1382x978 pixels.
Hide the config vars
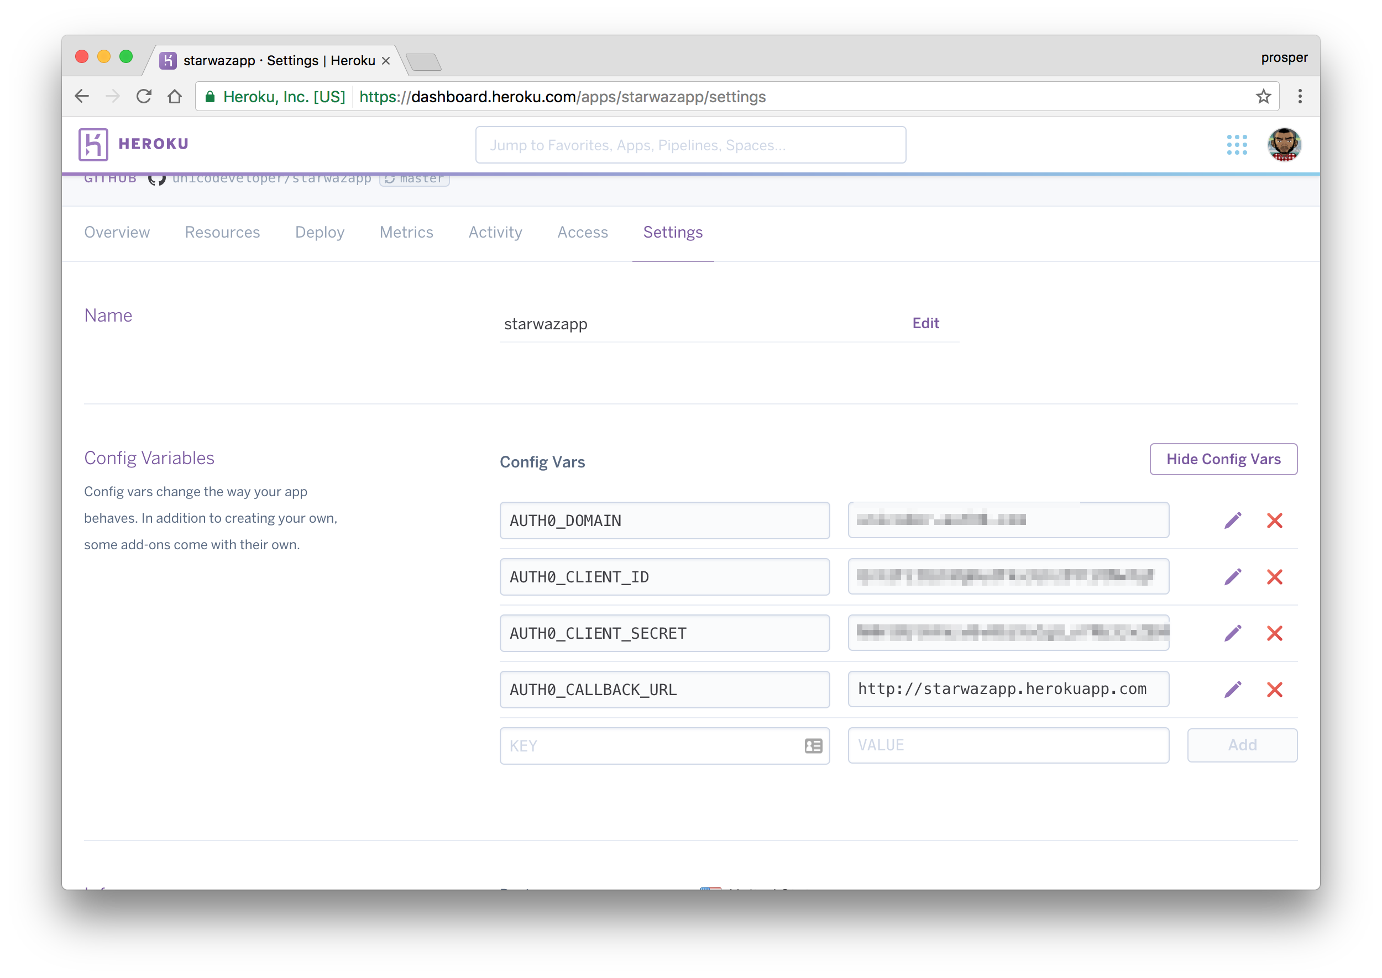(x=1223, y=460)
